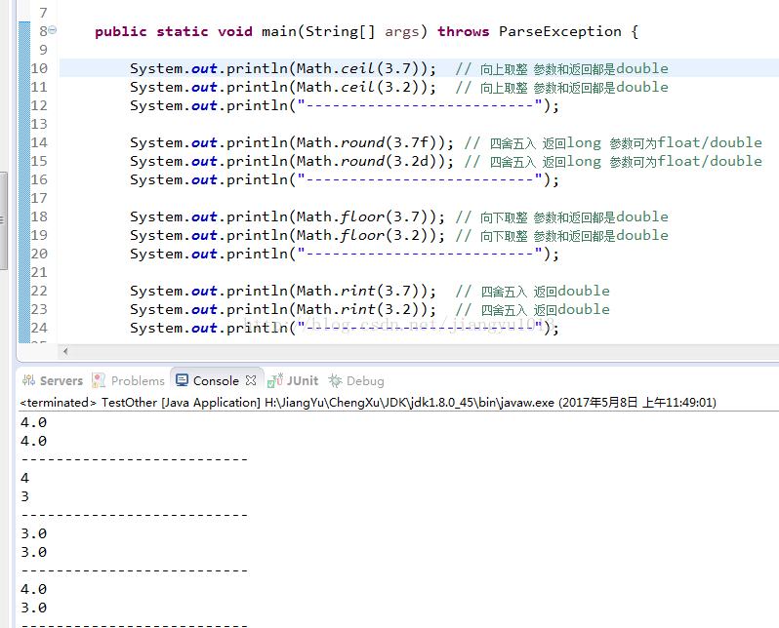This screenshot has height=628, width=779.
Task: Click the Problems tab icon
Action: tap(99, 380)
